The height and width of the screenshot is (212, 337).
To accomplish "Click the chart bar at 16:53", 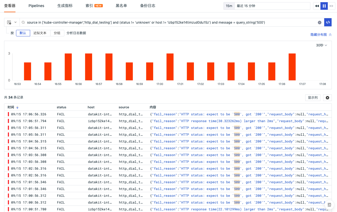I will pyautogui.click(x=27, y=71).
